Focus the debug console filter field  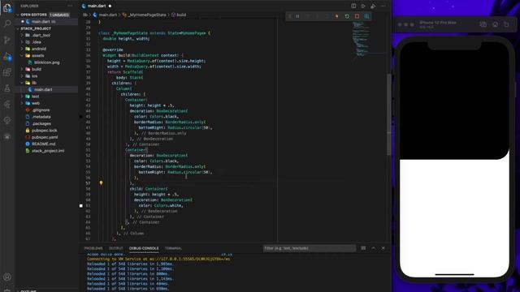click(309, 248)
